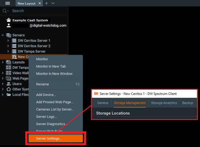Click the Example CaaS System home icon
The height and width of the screenshot is (147, 200).
tap(8, 20)
